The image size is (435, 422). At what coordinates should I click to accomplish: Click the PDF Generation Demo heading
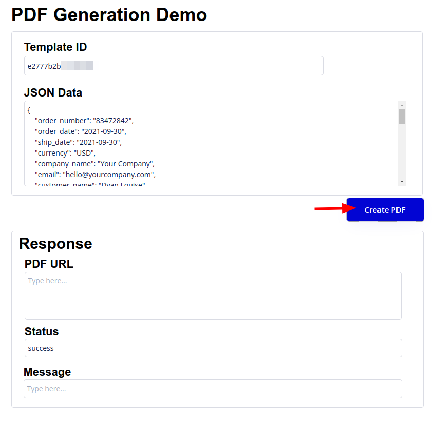tap(109, 14)
